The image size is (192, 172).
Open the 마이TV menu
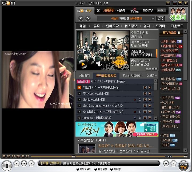148,11
